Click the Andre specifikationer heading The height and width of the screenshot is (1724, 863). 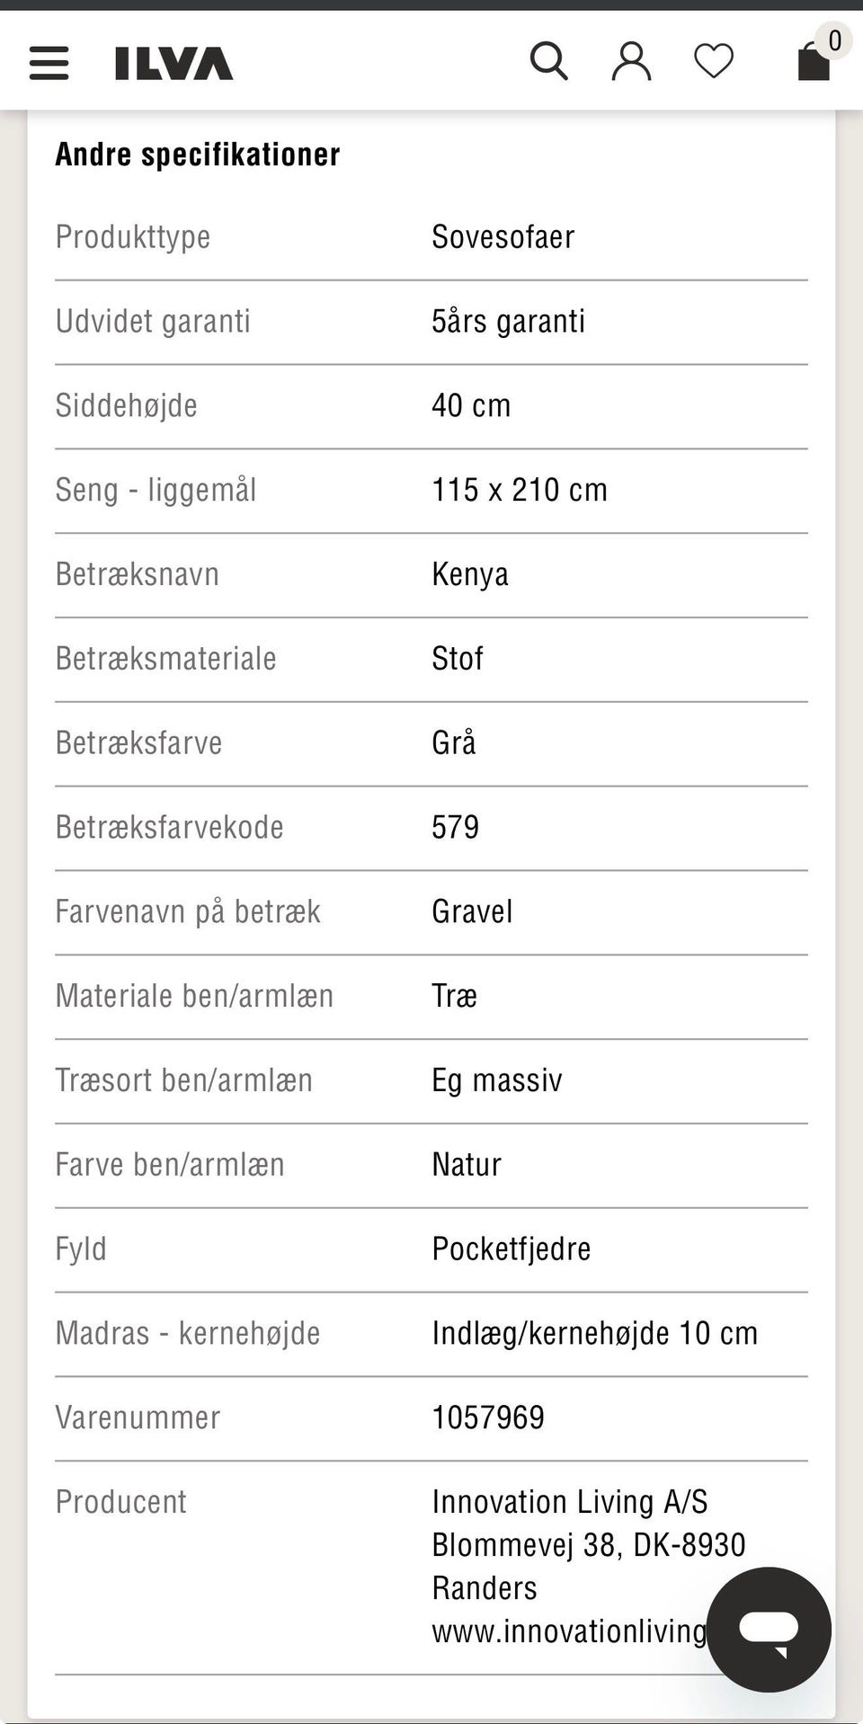tap(198, 155)
